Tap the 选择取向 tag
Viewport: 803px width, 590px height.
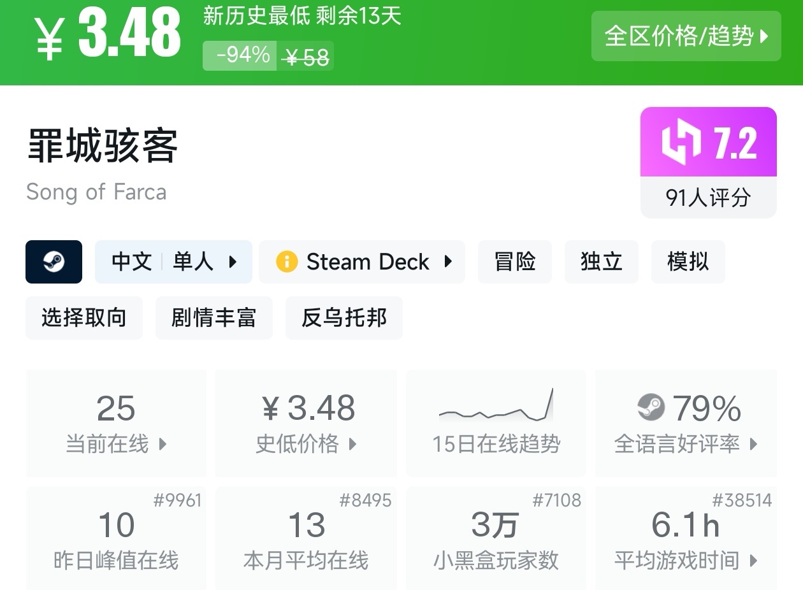tap(84, 317)
